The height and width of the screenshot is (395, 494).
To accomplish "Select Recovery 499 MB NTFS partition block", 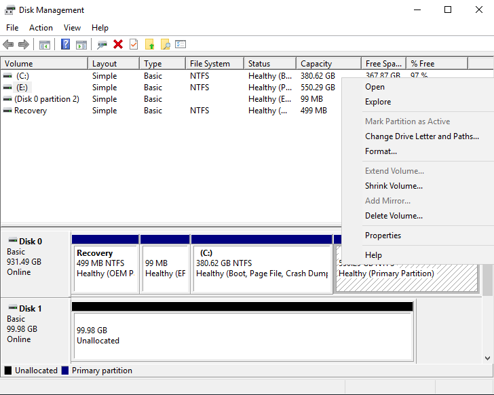I will [105, 268].
